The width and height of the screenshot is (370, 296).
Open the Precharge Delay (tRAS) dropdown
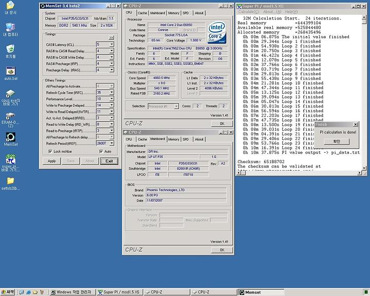click(112, 70)
